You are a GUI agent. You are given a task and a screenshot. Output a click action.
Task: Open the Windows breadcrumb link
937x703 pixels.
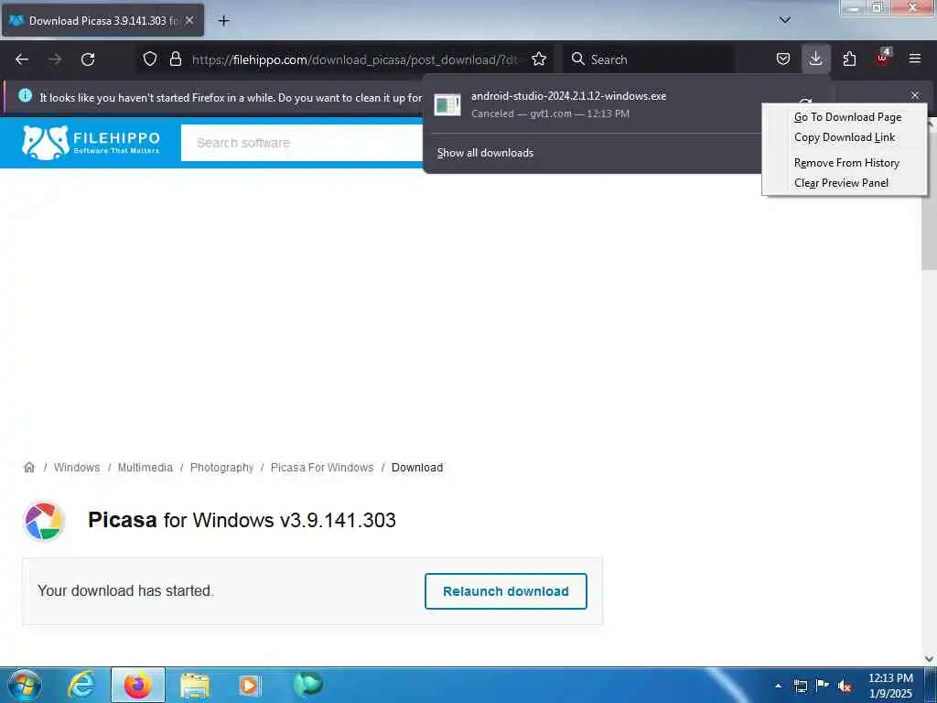[77, 468]
